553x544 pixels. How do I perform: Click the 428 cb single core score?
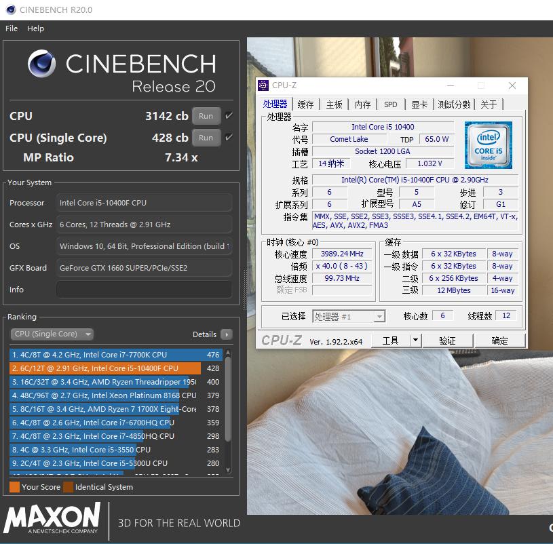tap(170, 138)
